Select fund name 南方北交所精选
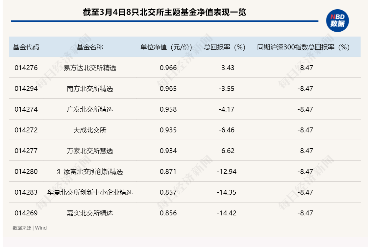368x247 pixels. 90,89
